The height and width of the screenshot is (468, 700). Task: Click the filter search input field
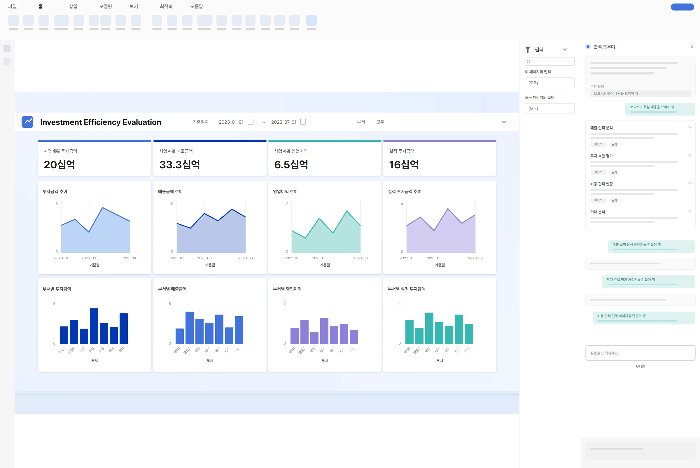tap(549, 62)
